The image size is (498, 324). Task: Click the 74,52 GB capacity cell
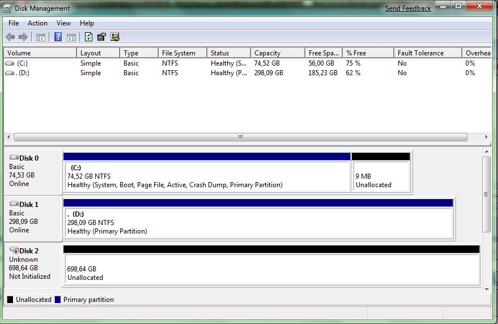267,63
